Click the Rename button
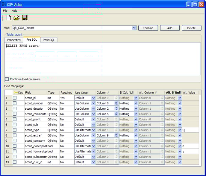 [148, 28]
